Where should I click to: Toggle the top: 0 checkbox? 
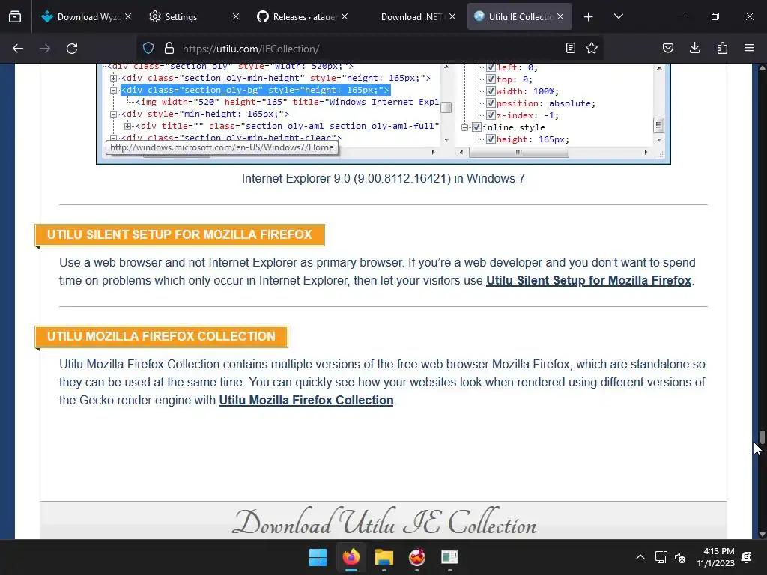point(491,79)
